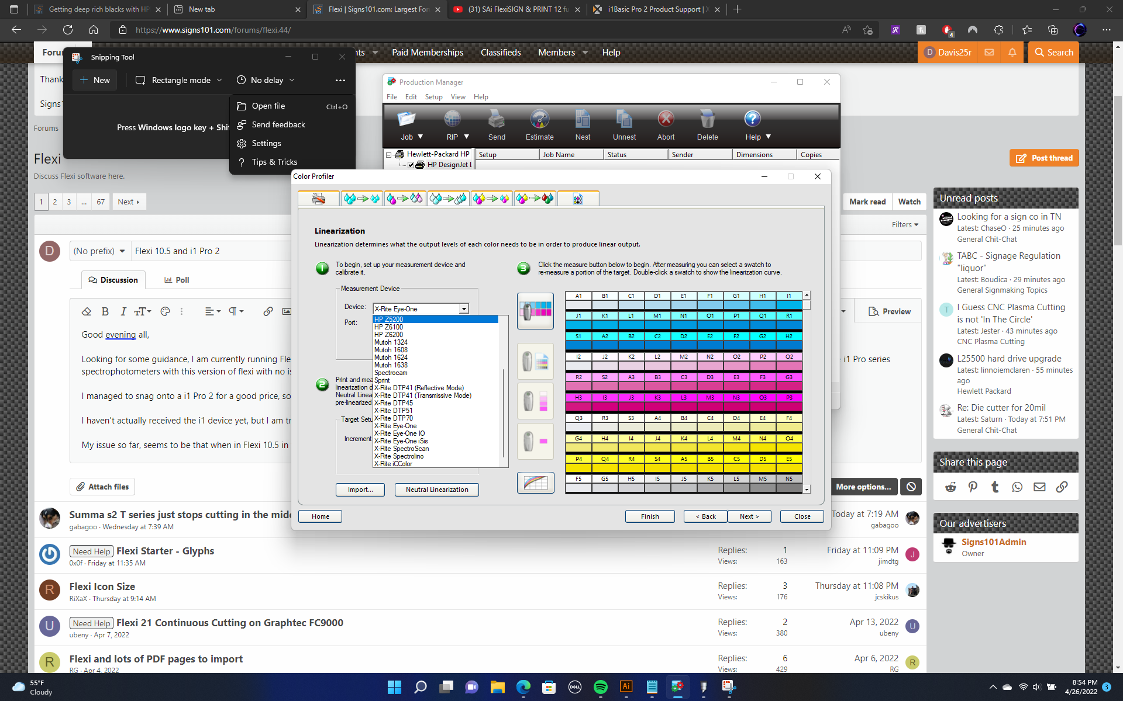Image resolution: width=1123 pixels, height=701 pixels.
Task: Click the RIP globe icon in Production Manager
Action: pyautogui.click(x=452, y=119)
